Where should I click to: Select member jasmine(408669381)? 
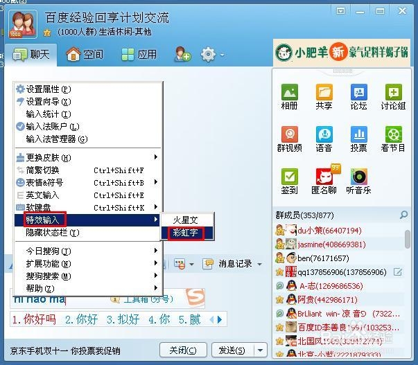339,244
